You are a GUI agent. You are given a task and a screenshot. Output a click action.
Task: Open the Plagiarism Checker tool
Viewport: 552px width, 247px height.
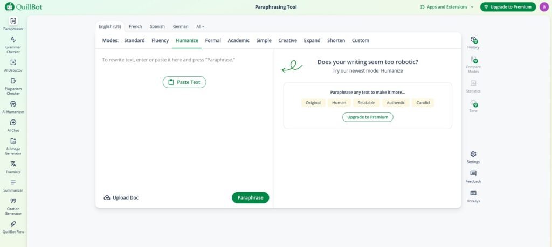coord(13,86)
